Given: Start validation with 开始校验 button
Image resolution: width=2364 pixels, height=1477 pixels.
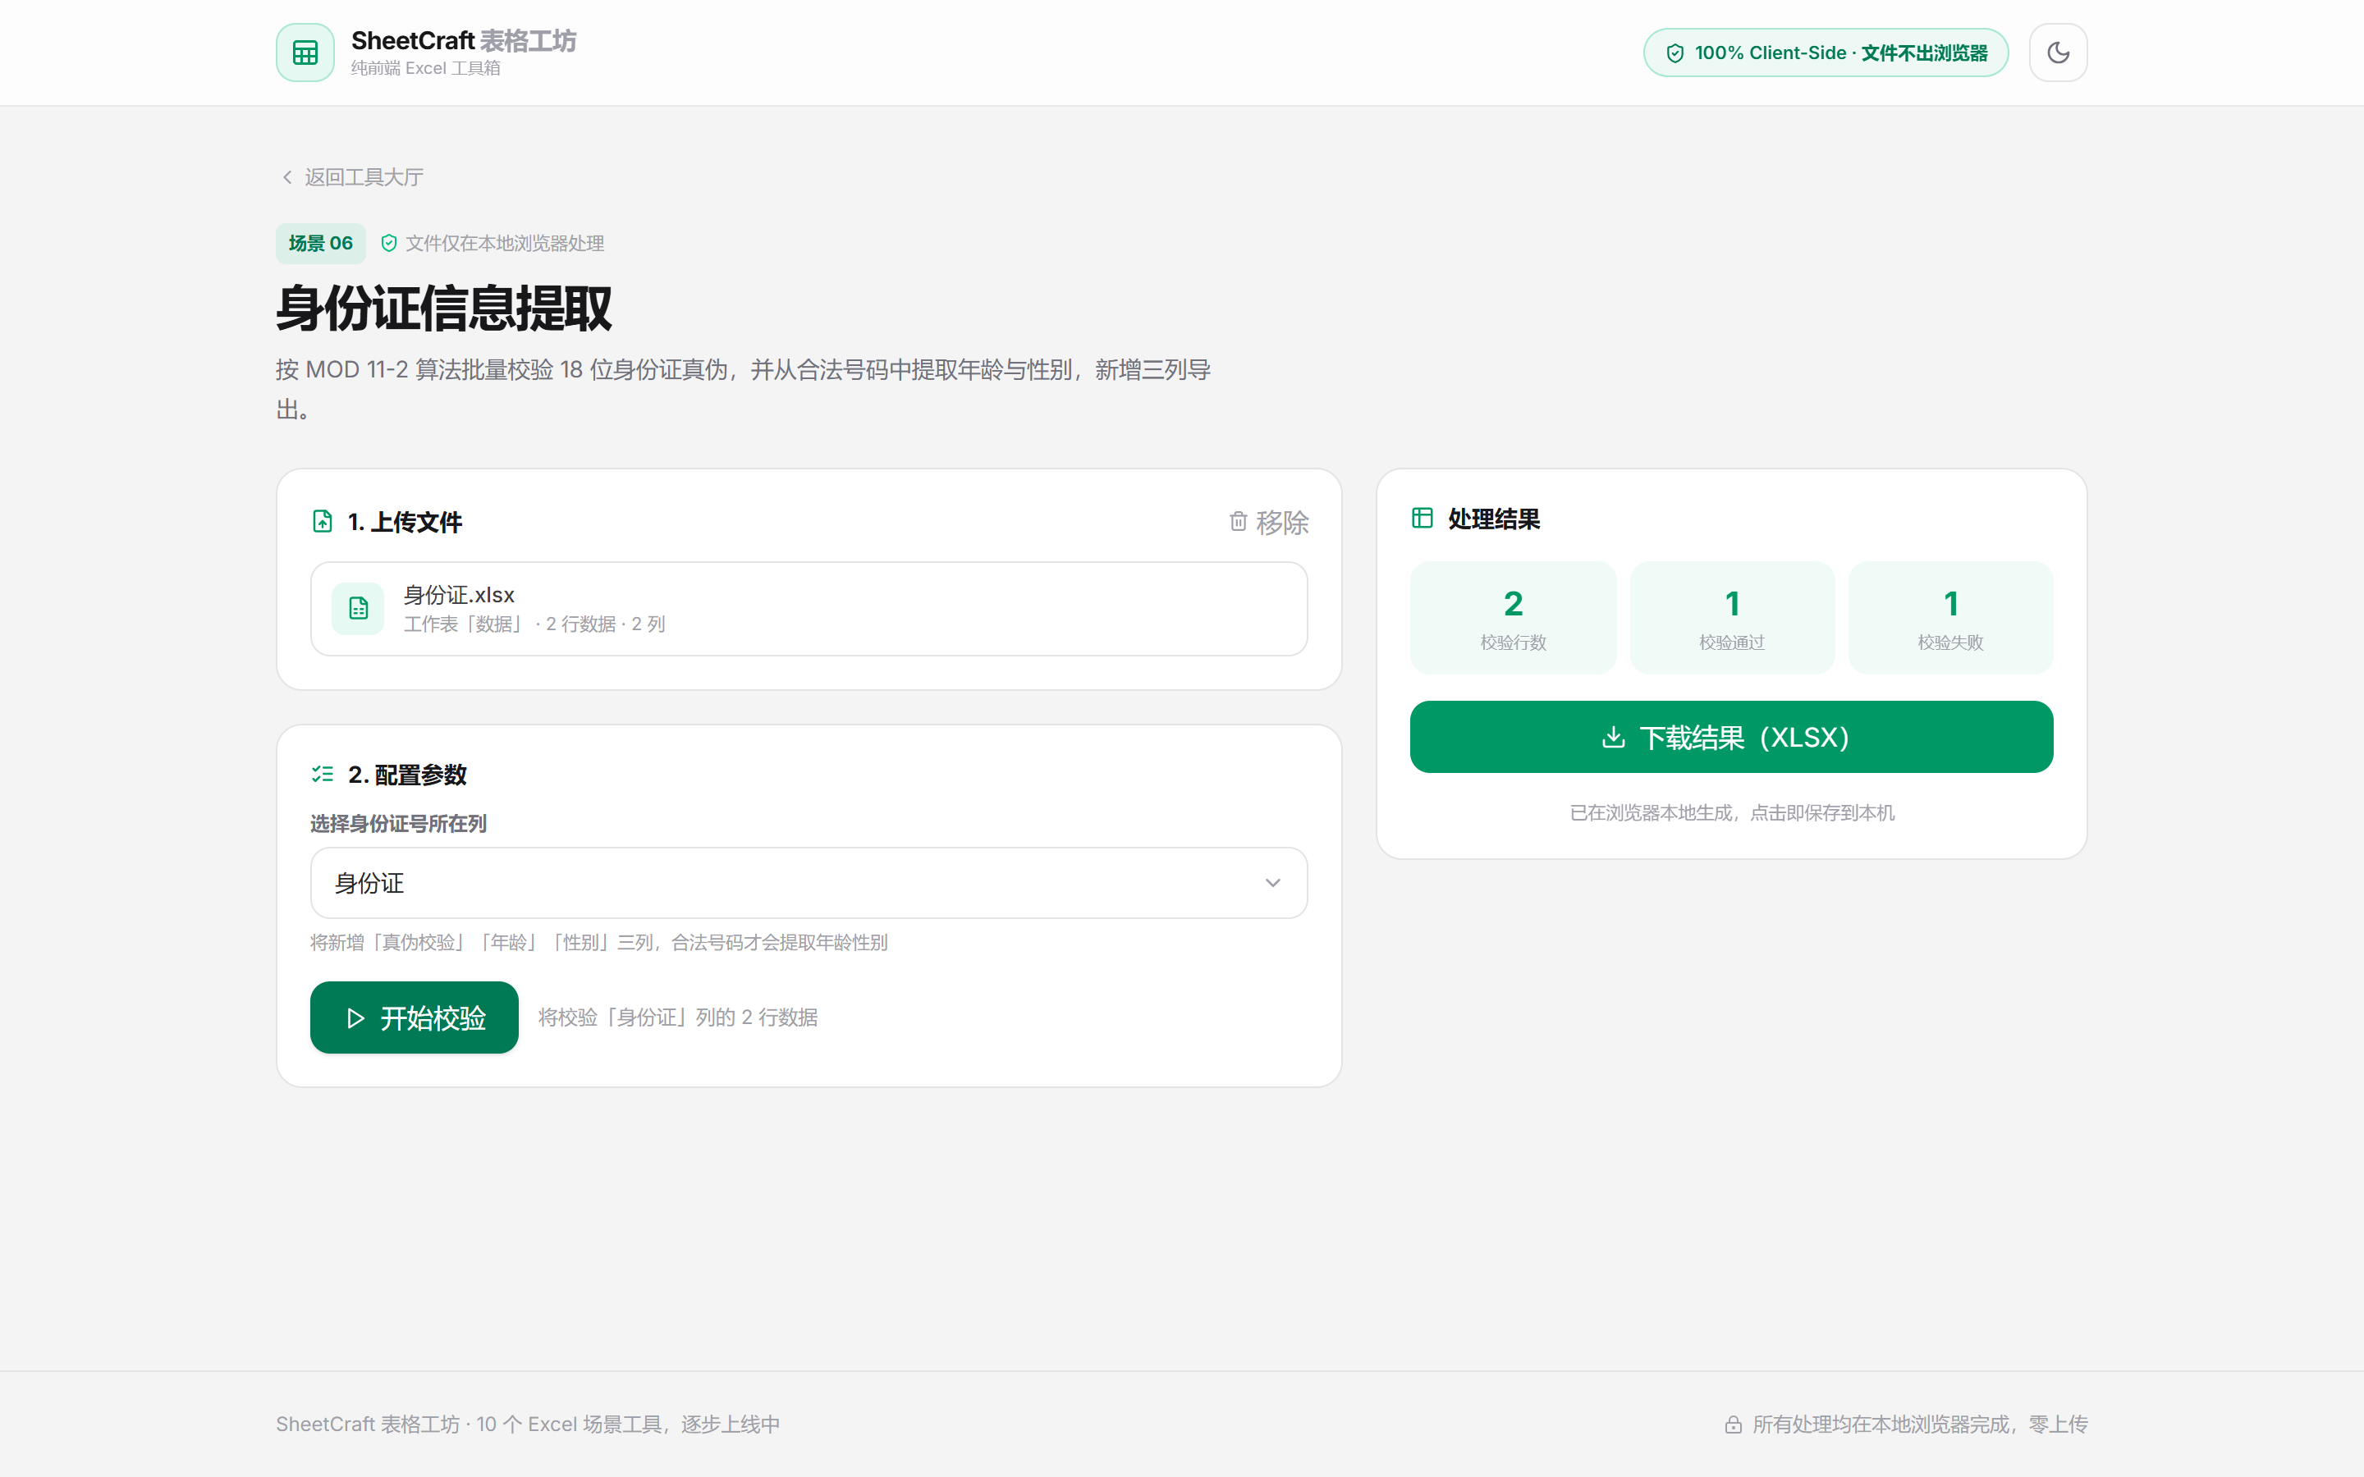Looking at the screenshot, I should pos(415,1017).
